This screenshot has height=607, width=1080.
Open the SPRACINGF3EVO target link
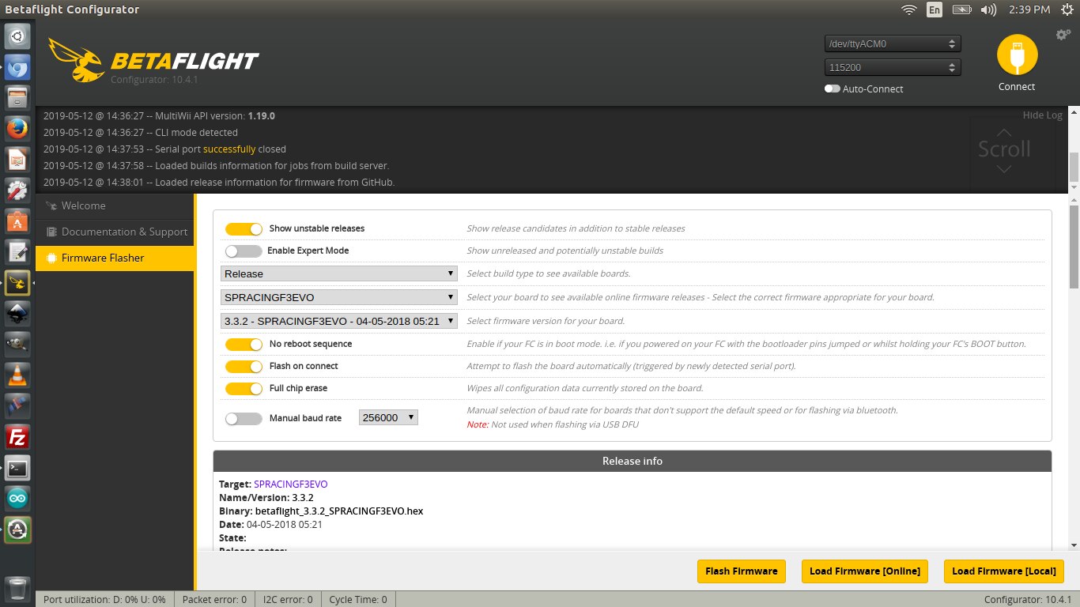pyautogui.click(x=290, y=484)
